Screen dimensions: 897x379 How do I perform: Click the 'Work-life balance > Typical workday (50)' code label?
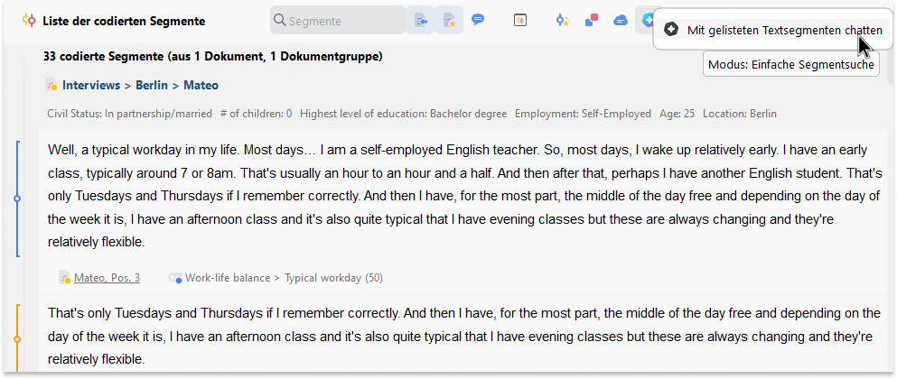point(284,278)
